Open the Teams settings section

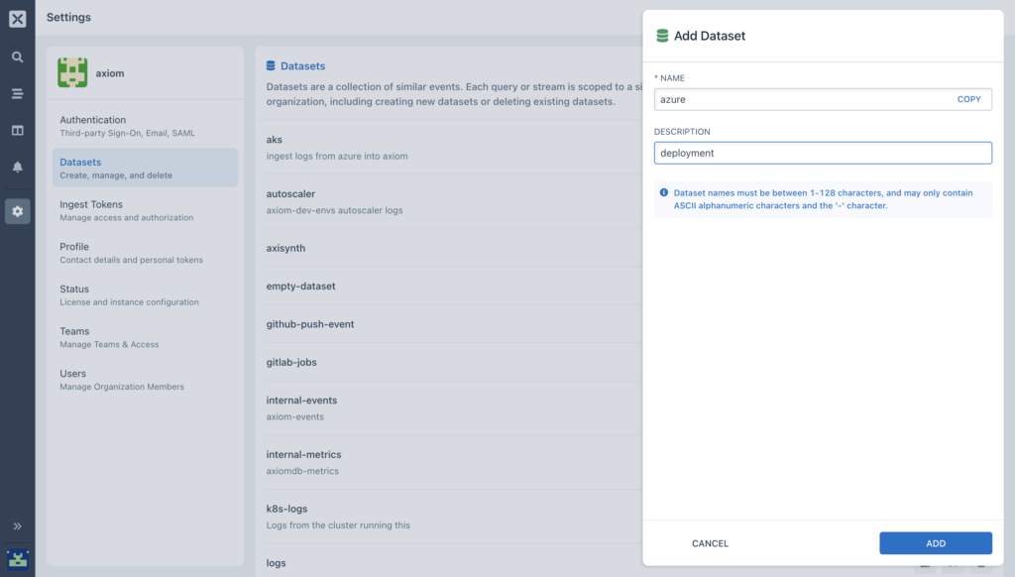[x=145, y=337]
